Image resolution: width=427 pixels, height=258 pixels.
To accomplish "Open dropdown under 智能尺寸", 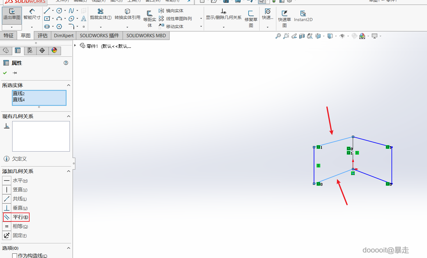I will click(32, 27).
